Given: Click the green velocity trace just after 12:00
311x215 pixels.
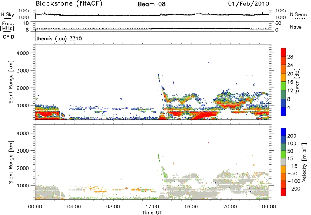Looking at the screenshot, I should [x=159, y=158].
